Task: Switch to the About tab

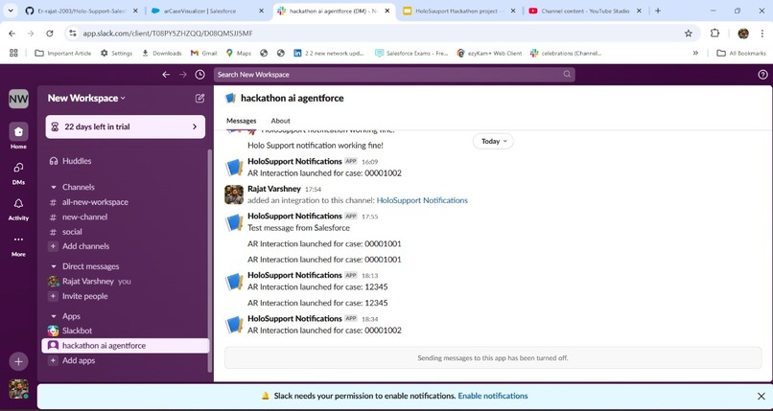Action: (280, 121)
